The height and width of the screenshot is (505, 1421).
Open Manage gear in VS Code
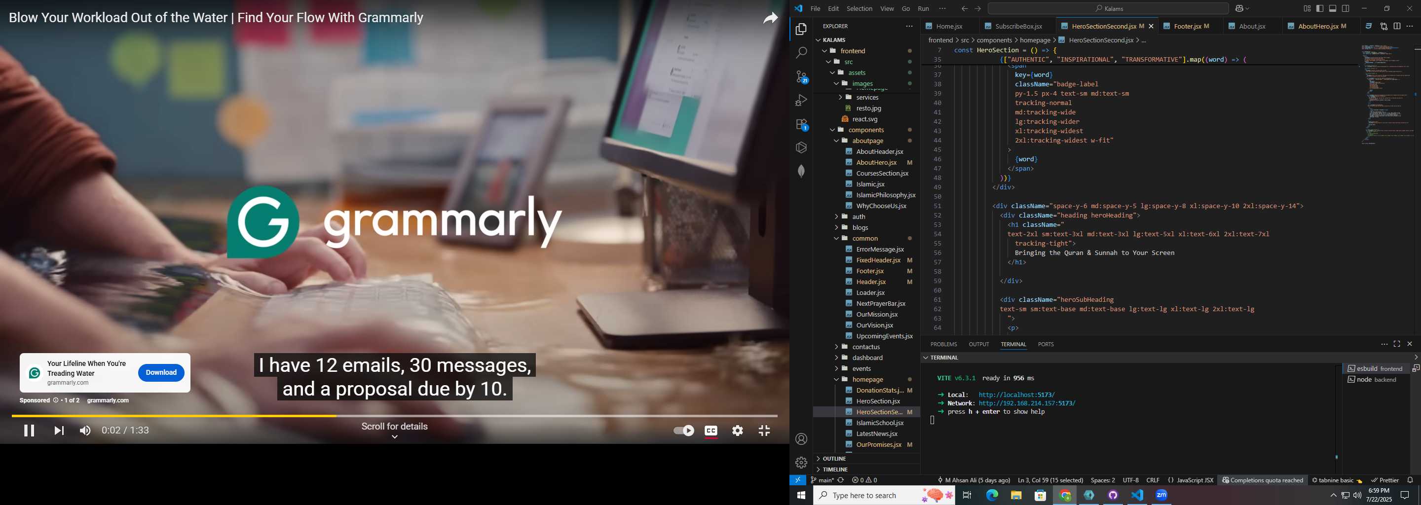pos(801,463)
